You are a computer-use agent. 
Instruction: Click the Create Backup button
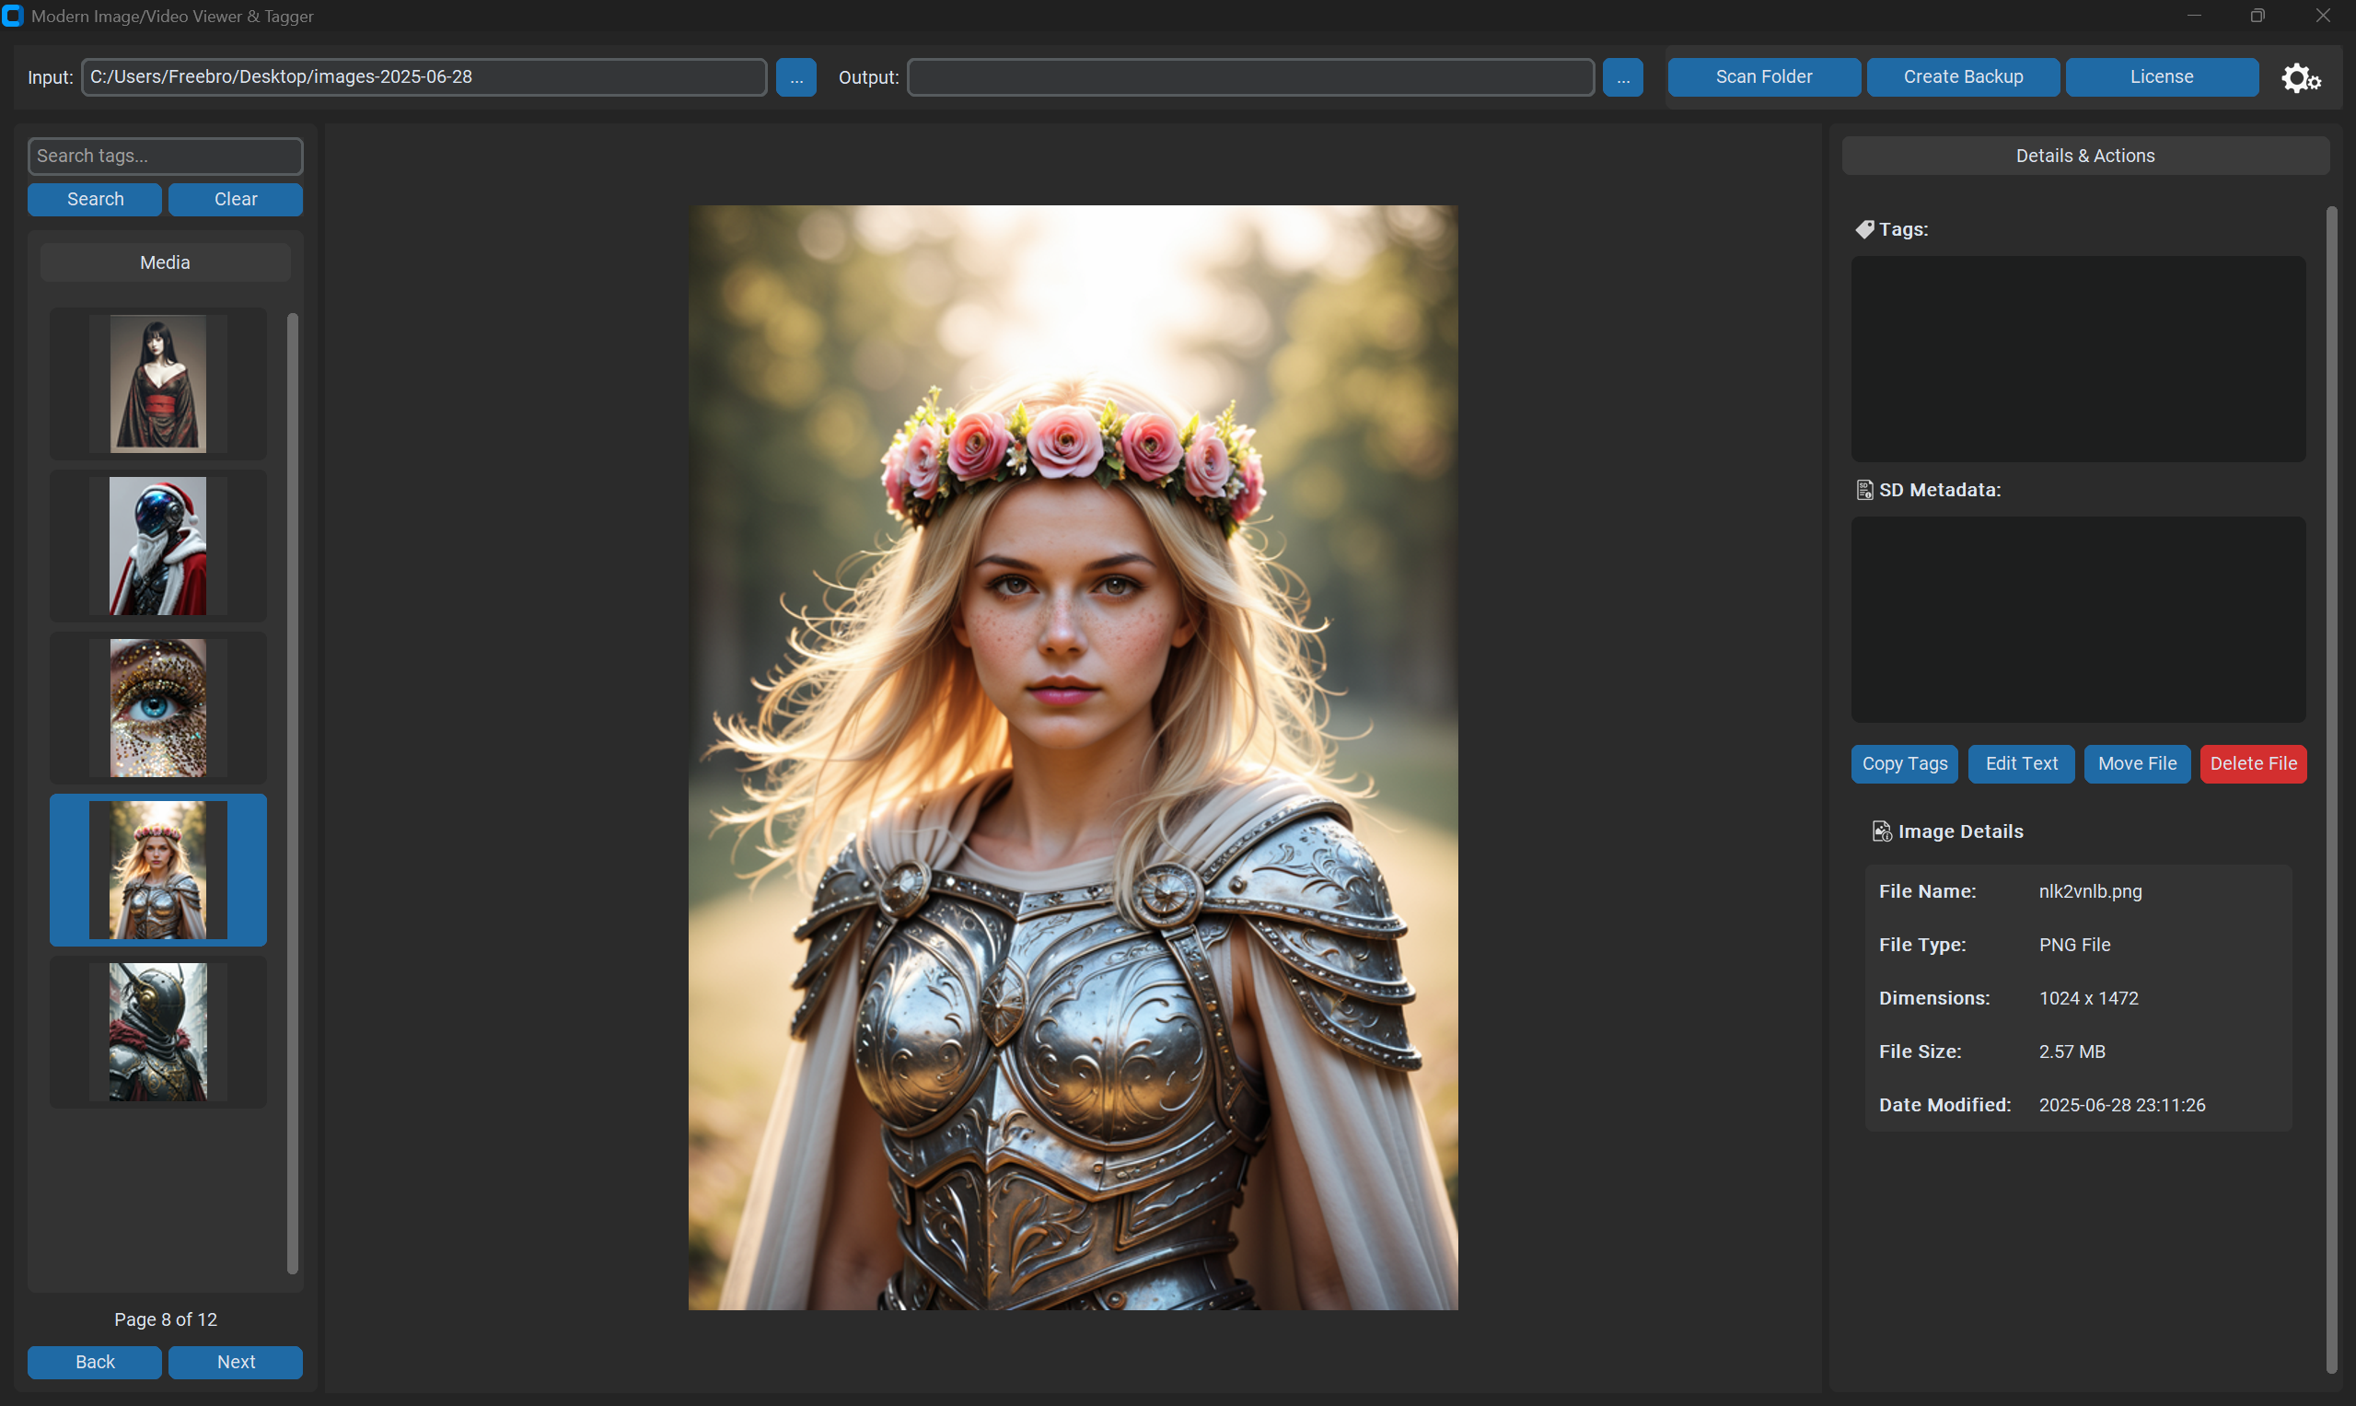[x=1962, y=77]
